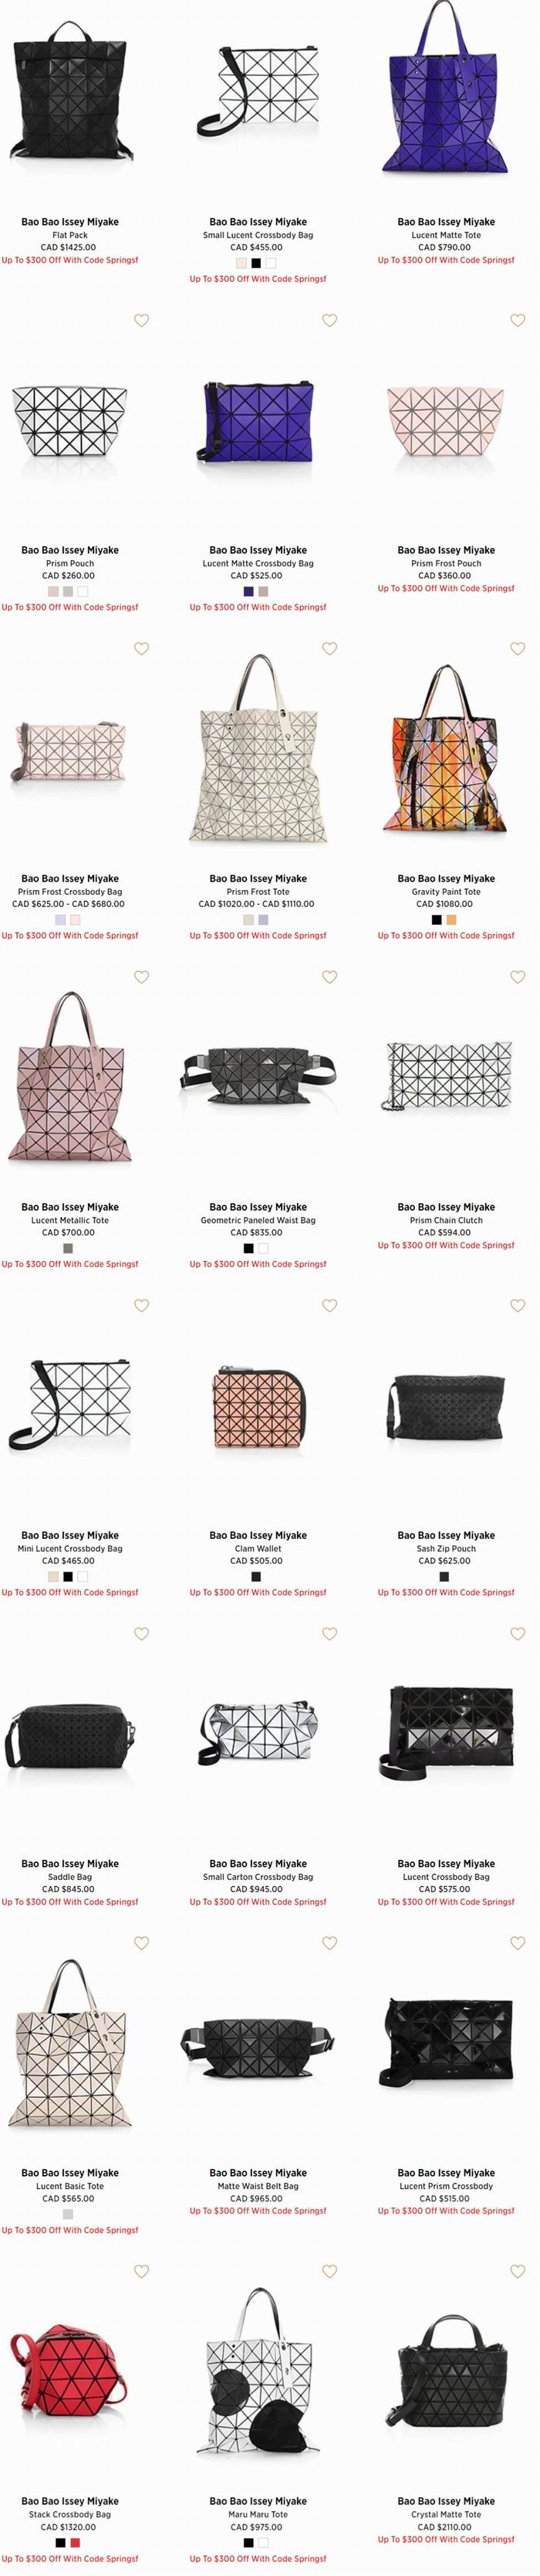The image size is (540, 2576).
Task: Favorite the Saddle Bag using heart icon
Action: coord(142,1633)
